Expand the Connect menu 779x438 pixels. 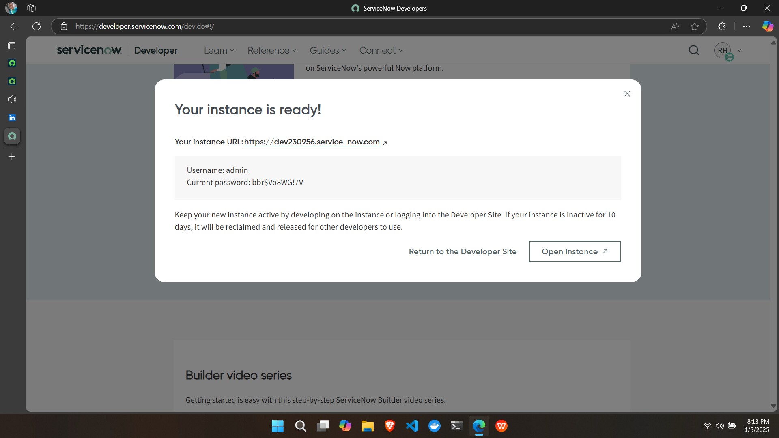click(x=381, y=50)
